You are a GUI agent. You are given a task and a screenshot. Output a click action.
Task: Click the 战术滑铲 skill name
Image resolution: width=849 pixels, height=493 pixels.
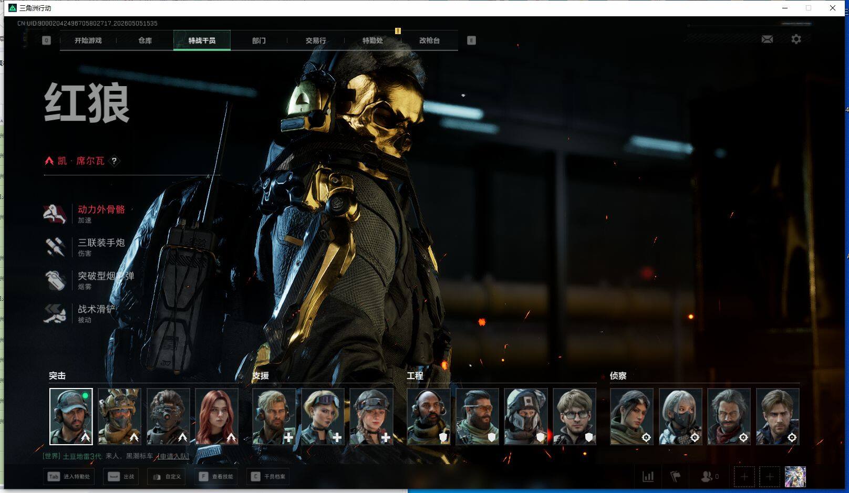coord(96,309)
